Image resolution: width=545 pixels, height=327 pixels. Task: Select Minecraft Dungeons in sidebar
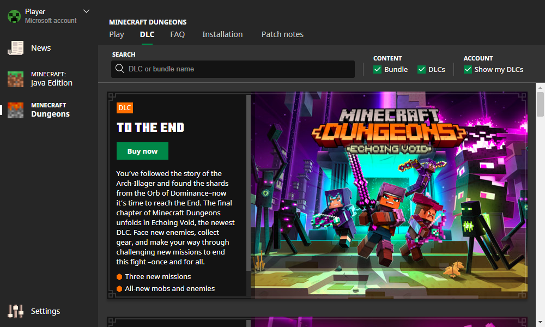pyautogui.click(x=50, y=110)
